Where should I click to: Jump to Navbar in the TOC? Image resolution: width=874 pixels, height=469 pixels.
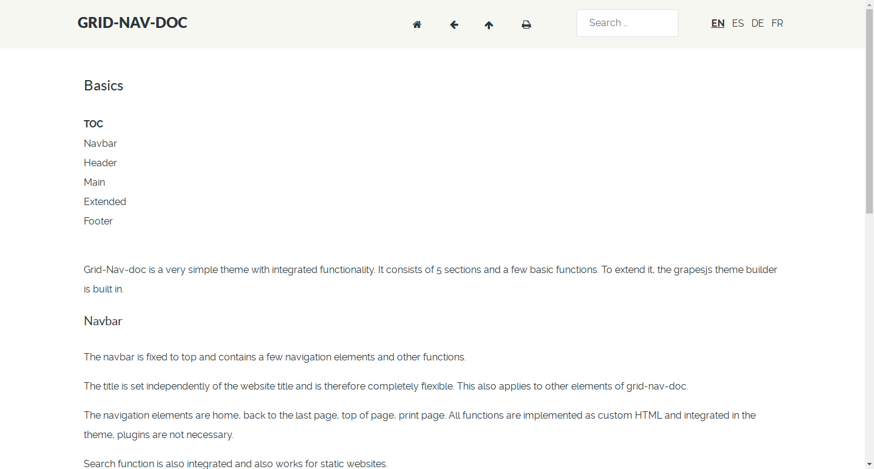100,143
